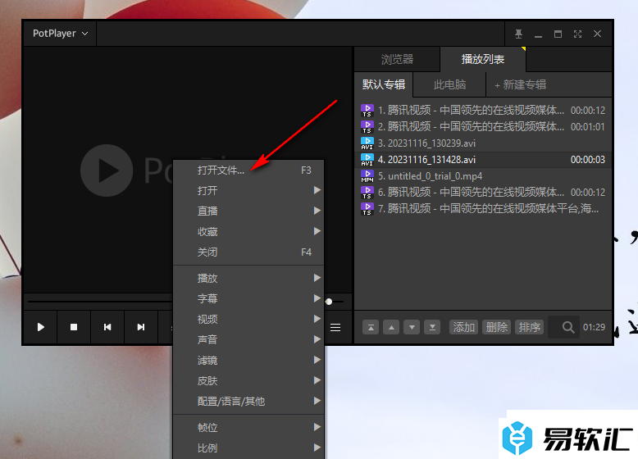This screenshot has height=459, width=638.
Task: Move selected playlist item down
Action: [412, 327]
